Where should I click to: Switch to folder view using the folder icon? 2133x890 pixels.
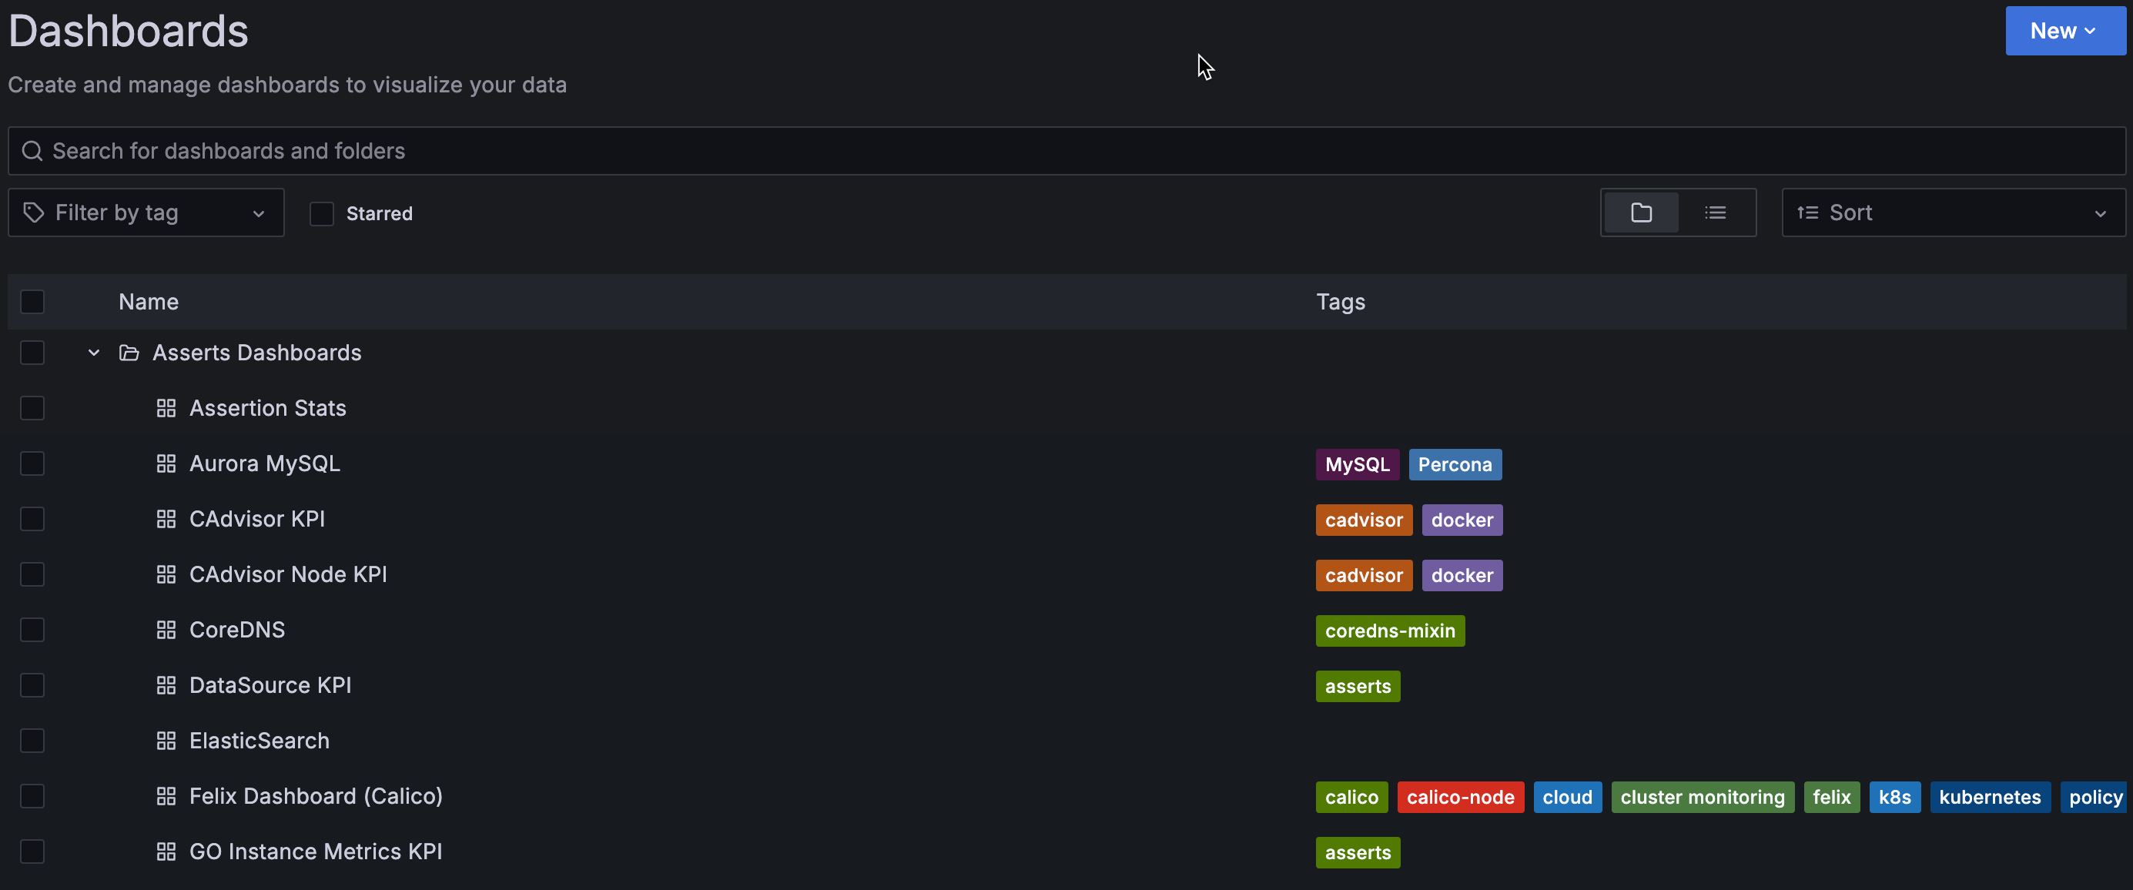click(1640, 212)
